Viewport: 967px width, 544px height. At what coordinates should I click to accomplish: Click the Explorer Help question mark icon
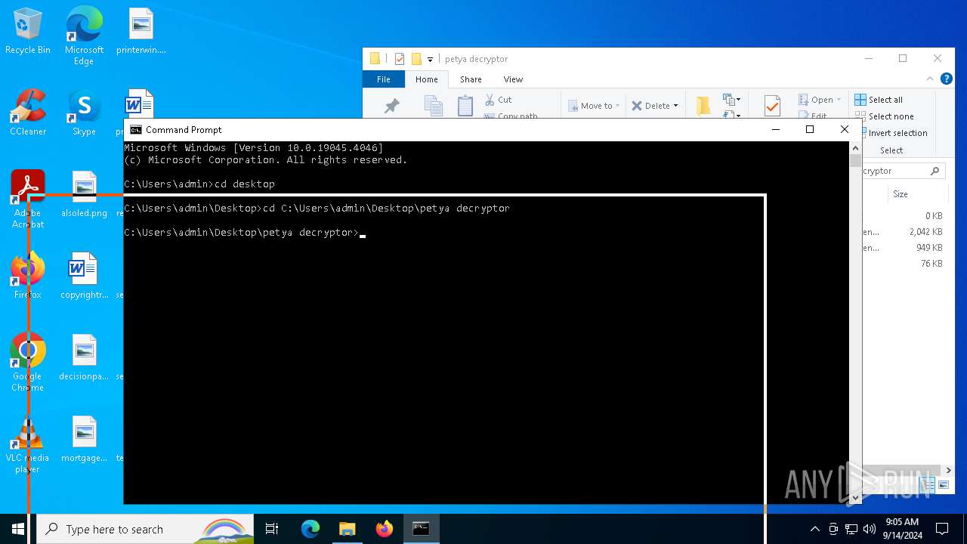(946, 79)
